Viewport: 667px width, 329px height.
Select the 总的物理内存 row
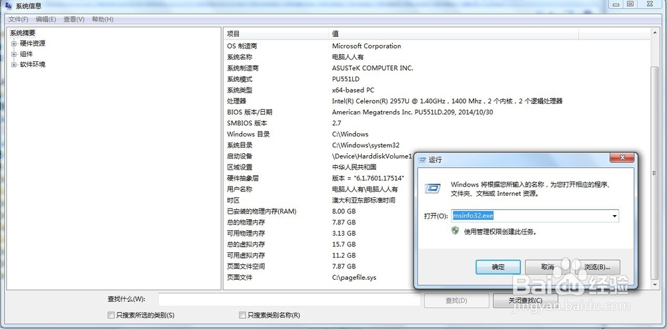pyautogui.click(x=319, y=222)
